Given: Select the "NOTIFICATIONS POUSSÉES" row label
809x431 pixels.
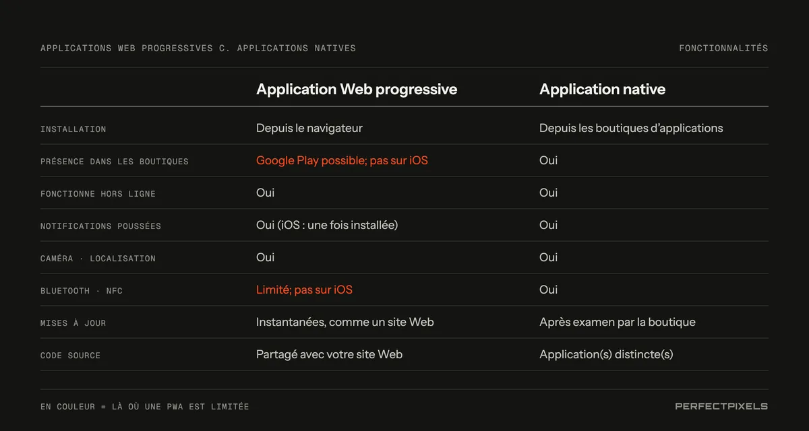Looking at the screenshot, I should point(100,226).
